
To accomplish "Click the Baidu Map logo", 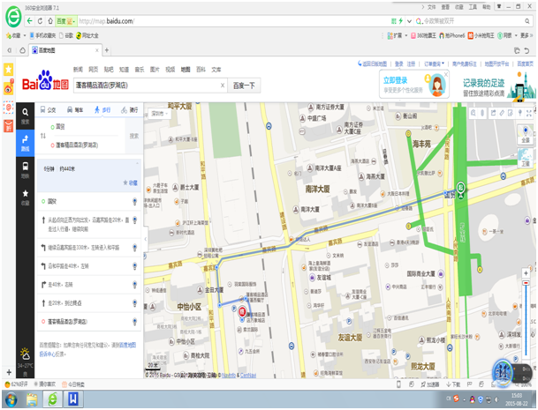I will [x=45, y=81].
